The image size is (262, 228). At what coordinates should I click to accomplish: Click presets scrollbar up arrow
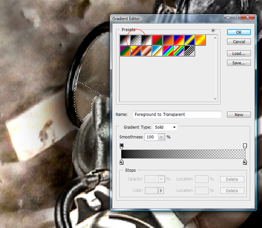pos(215,38)
